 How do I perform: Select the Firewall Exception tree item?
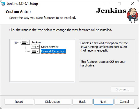tap(53, 51)
